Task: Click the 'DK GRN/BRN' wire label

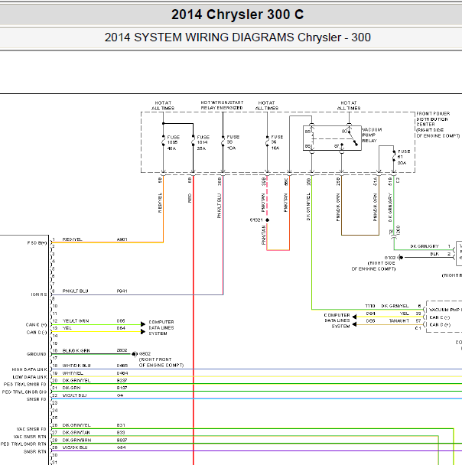Action: coord(76,440)
